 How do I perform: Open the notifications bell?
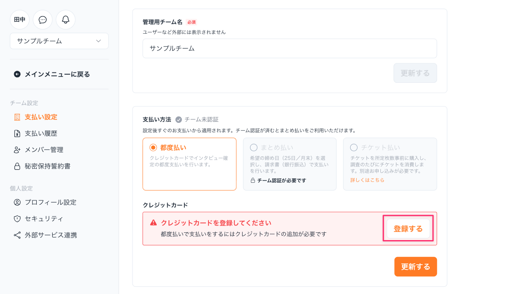[66, 20]
